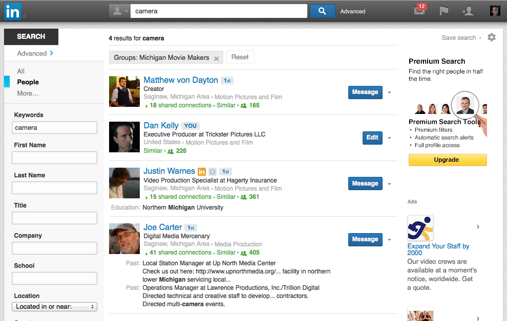This screenshot has height=321, width=507.
Task: Click the 1st degree badge beside Joe Carter
Action: [x=191, y=228]
